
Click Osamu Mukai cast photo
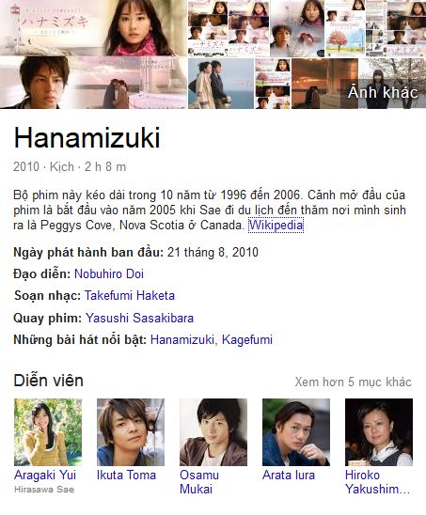tap(213, 432)
